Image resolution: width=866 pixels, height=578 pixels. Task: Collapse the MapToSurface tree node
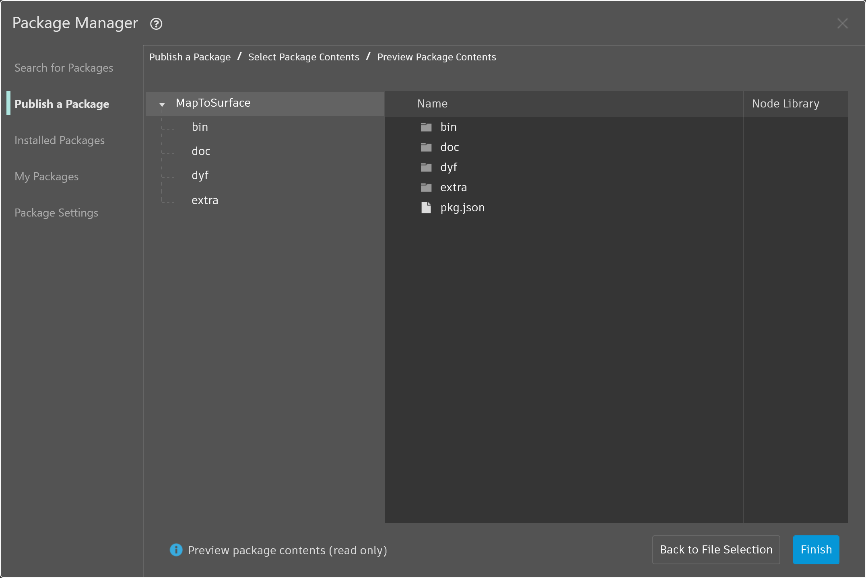coord(162,104)
